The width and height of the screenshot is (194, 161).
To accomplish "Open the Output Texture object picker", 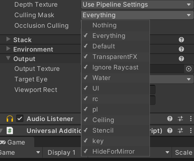I will point(188,69).
